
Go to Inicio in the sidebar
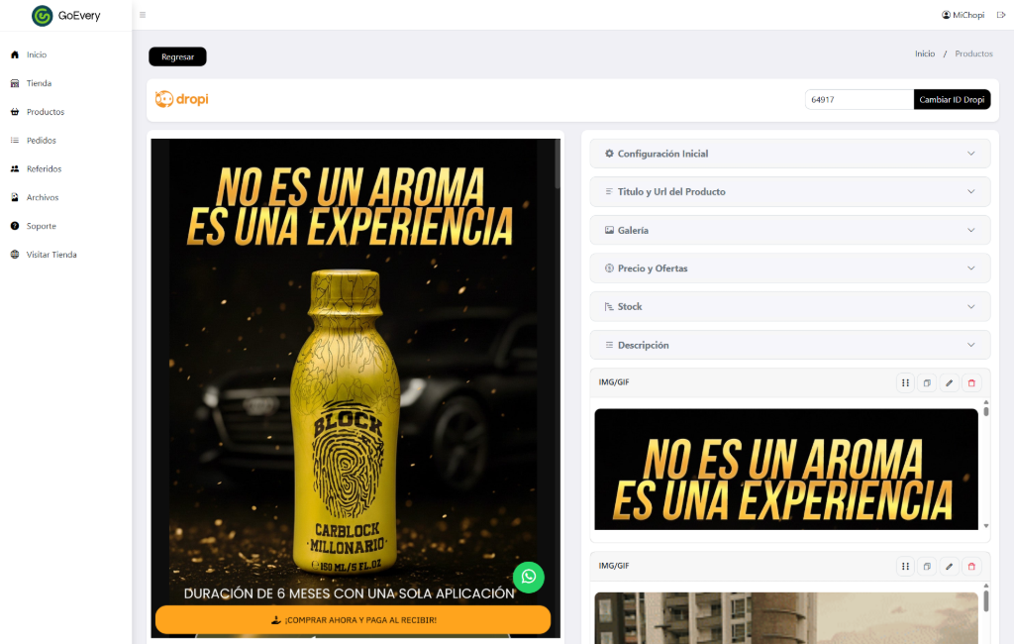pos(37,55)
